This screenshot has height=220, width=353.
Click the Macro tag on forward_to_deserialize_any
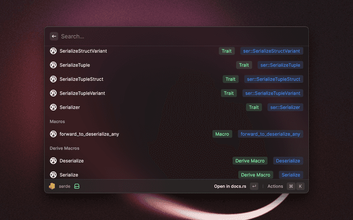click(x=222, y=134)
